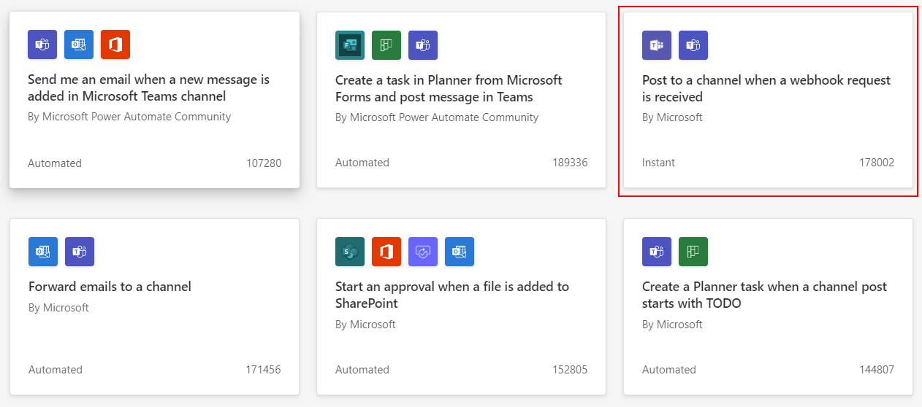922x407 pixels.
Task: Click 'By Microsoft' on the TODO channel post card
Action: point(672,325)
